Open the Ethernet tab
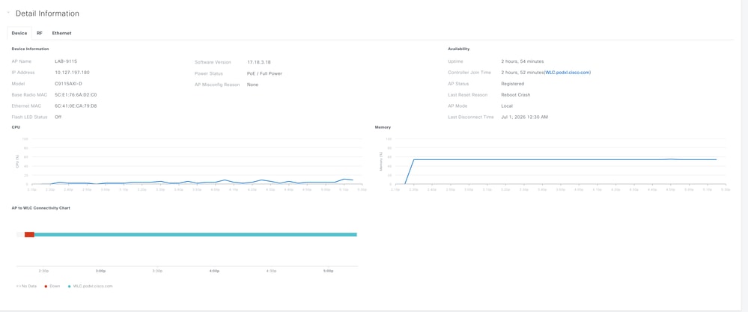This screenshot has height=312, width=748. click(x=61, y=34)
